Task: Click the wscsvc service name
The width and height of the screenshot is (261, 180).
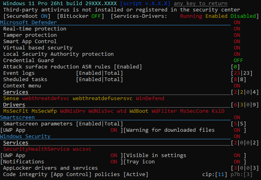Action: pyautogui.click(x=82, y=149)
